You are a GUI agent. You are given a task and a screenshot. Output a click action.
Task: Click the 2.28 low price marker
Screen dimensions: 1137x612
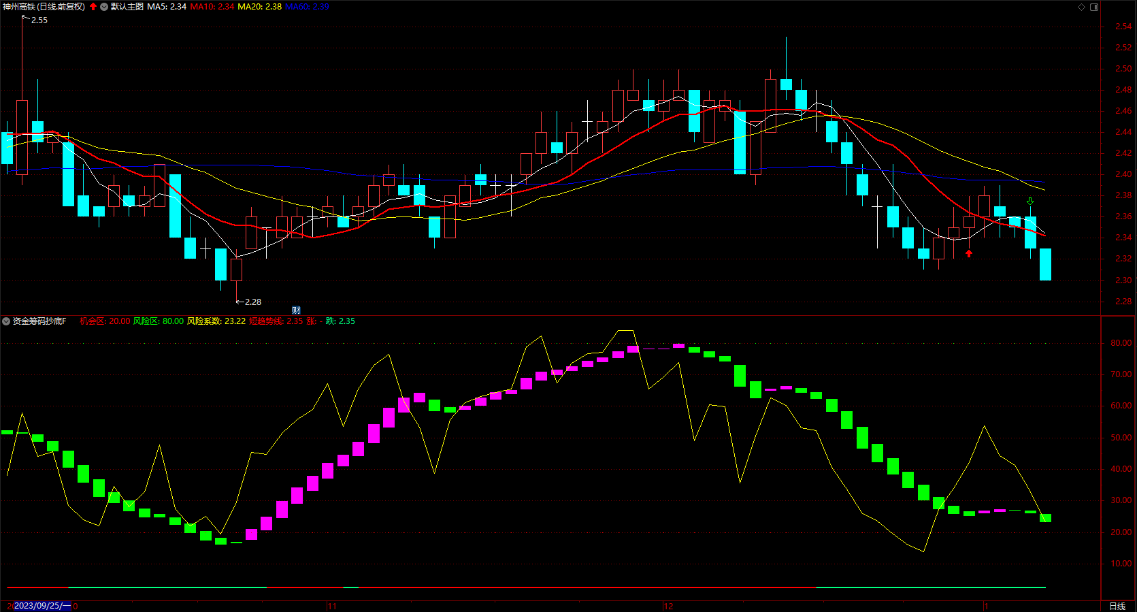tap(252, 302)
